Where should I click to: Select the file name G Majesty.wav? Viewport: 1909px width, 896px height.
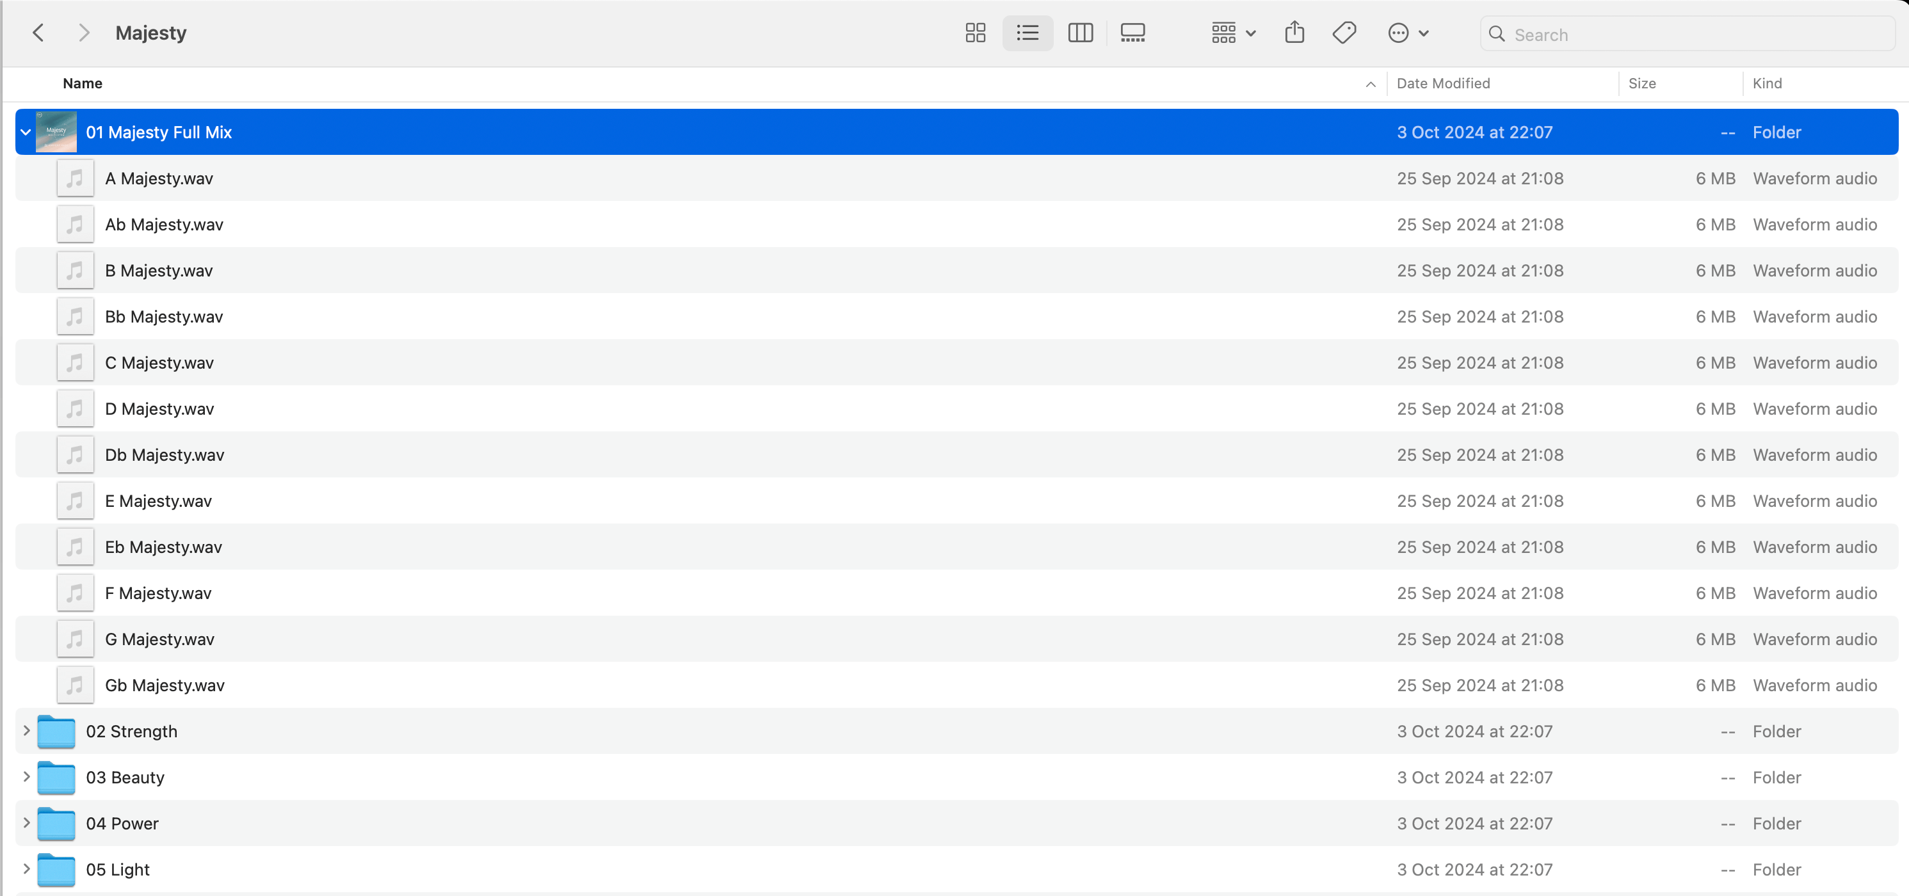click(x=159, y=639)
